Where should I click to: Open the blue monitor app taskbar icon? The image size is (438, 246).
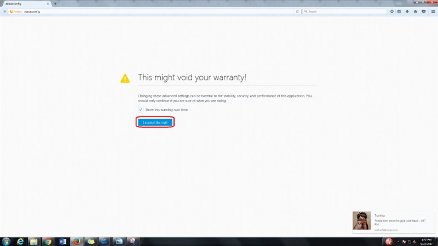pos(105,241)
